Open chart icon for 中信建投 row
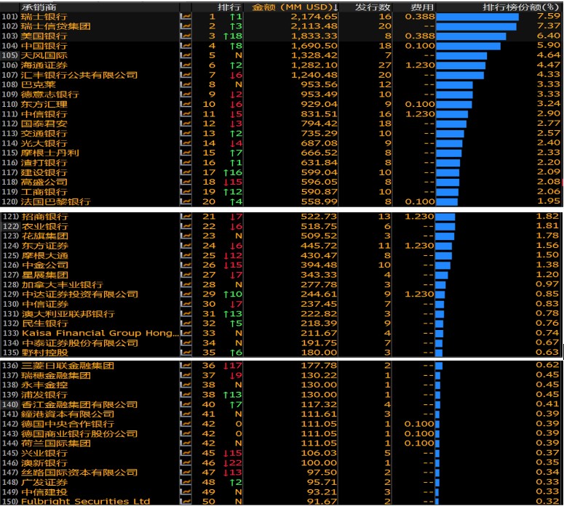Image resolution: width=564 pixels, height=506 pixels. pyautogui.click(x=186, y=492)
